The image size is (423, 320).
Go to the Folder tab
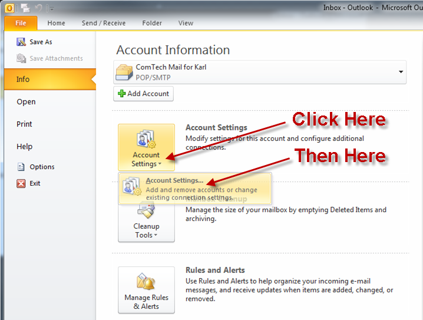click(152, 23)
